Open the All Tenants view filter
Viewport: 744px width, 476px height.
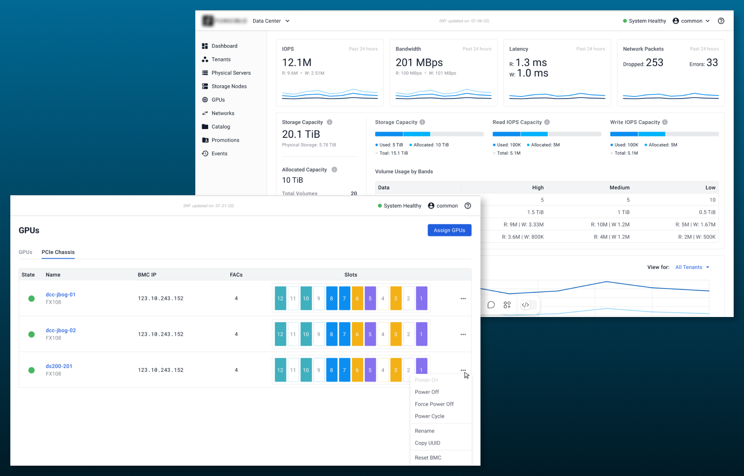coord(692,267)
